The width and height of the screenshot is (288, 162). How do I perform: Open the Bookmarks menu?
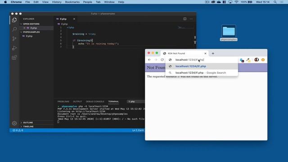72,2
